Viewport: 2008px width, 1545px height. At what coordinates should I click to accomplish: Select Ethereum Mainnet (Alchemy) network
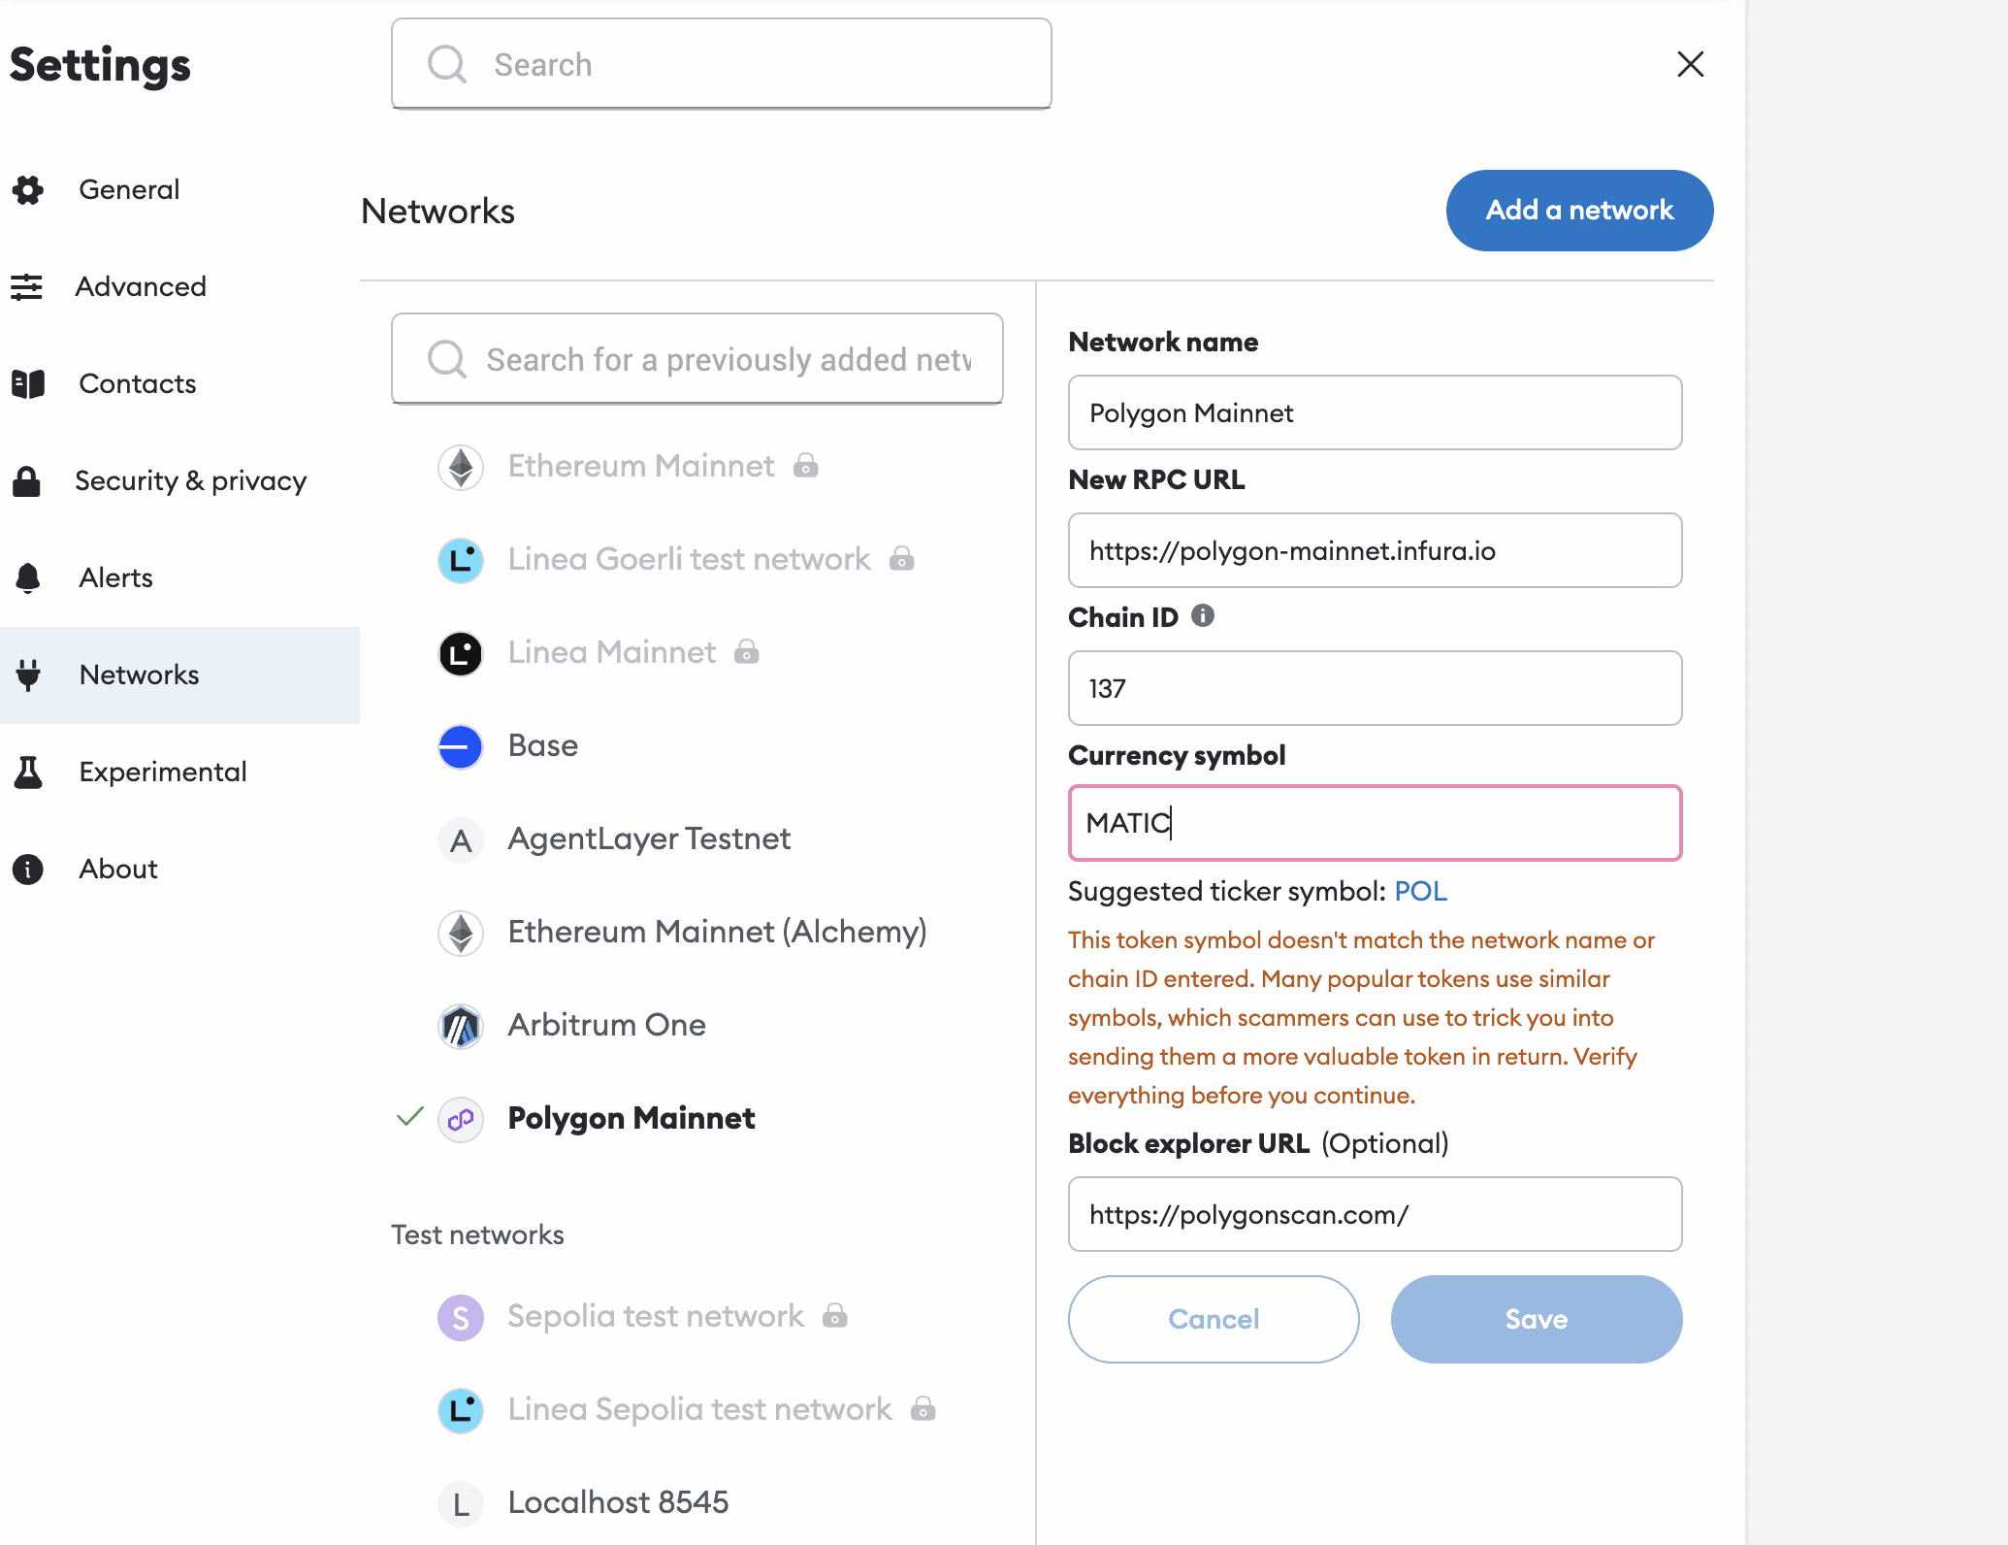pyautogui.click(x=717, y=932)
